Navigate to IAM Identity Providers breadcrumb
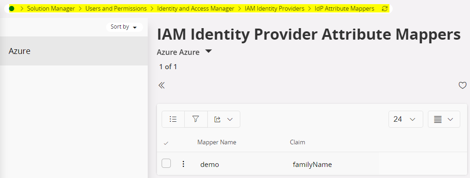This screenshot has height=178, width=470. 275,9
